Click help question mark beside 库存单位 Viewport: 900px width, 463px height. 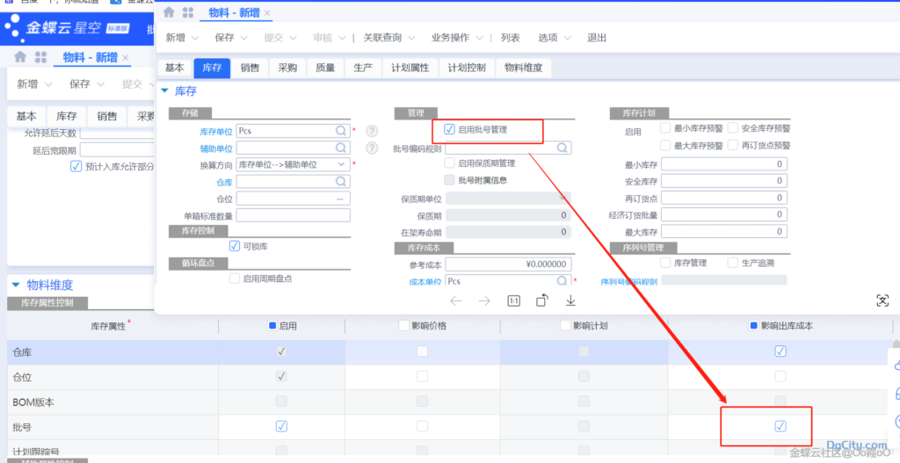(372, 131)
